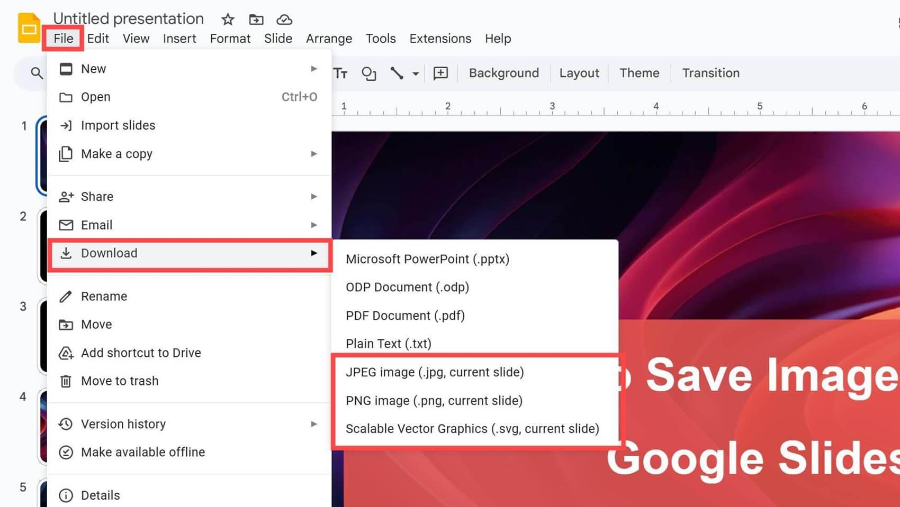Click the Import slides arrow icon
900x507 pixels.
pyautogui.click(x=66, y=125)
